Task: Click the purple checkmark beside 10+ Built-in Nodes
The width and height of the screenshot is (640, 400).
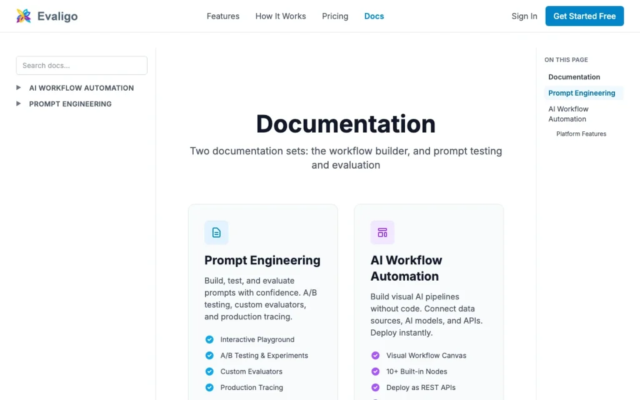Action: coord(376,371)
